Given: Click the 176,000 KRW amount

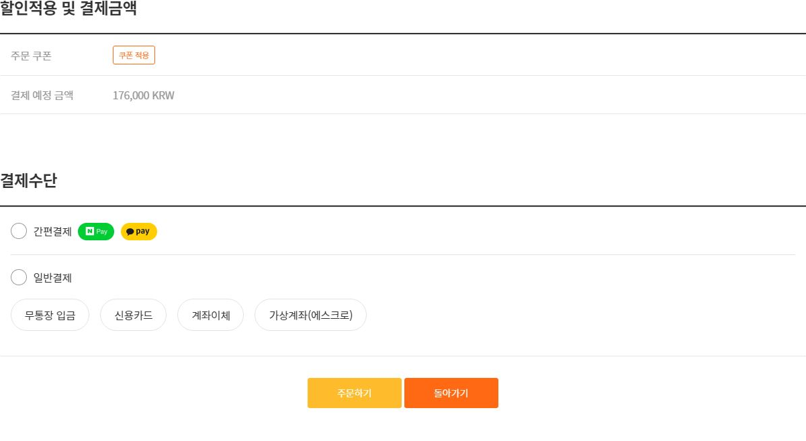Looking at the screenshot, I should coord(144,95).
